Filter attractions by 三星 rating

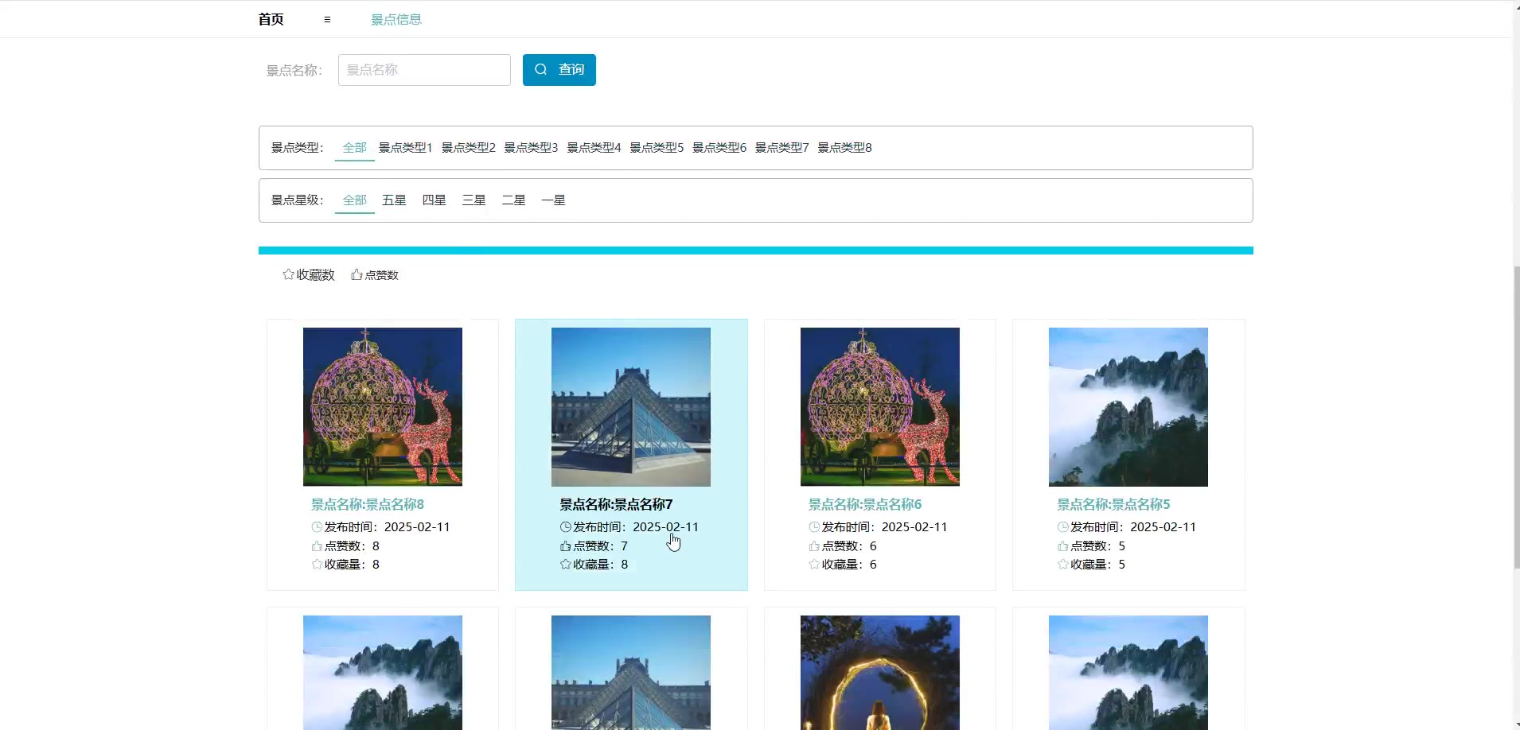point(474,200)
